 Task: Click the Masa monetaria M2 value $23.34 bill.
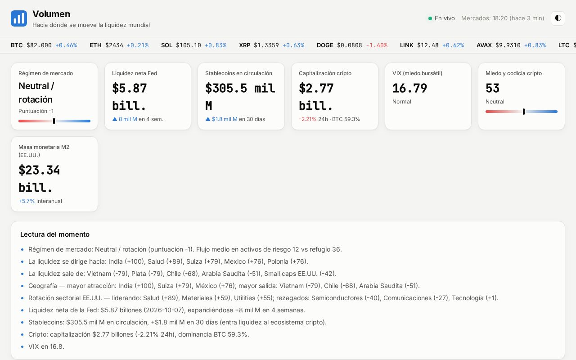(39, 179)
